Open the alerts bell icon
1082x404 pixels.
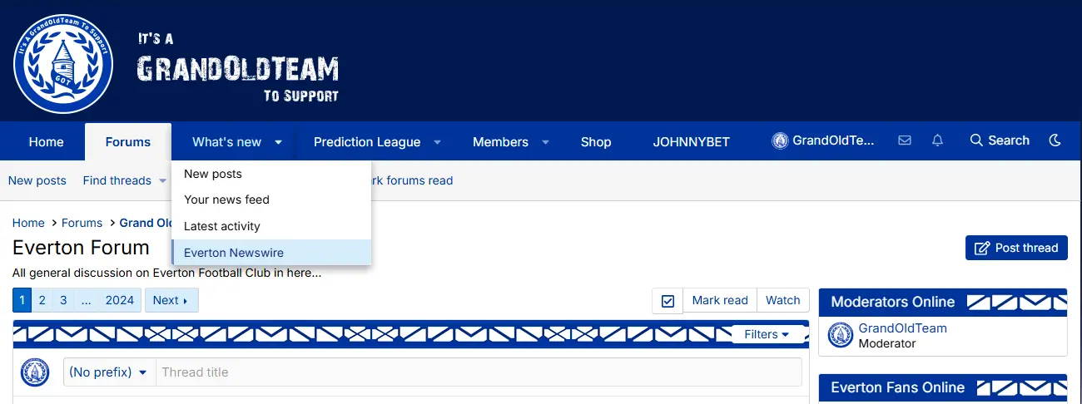pos(937,140)
